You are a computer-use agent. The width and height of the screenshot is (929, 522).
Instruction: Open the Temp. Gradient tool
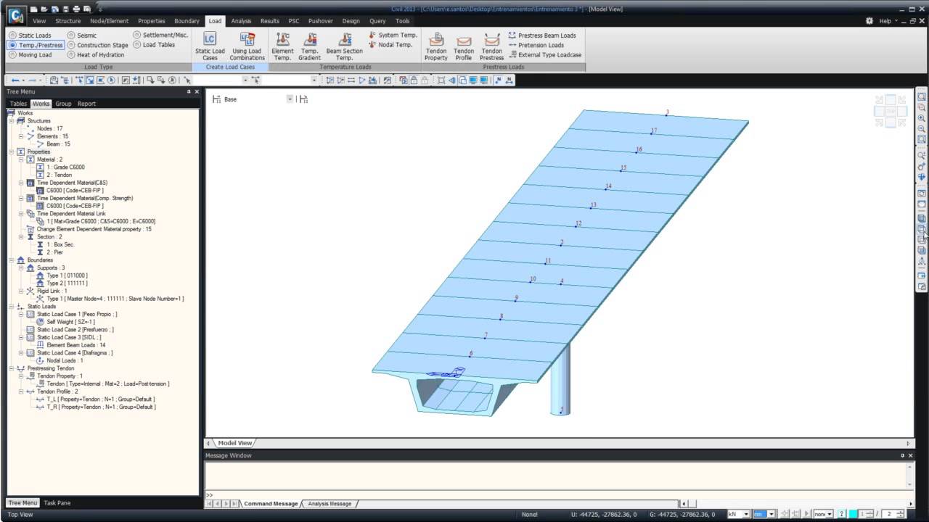coord(310,45)
